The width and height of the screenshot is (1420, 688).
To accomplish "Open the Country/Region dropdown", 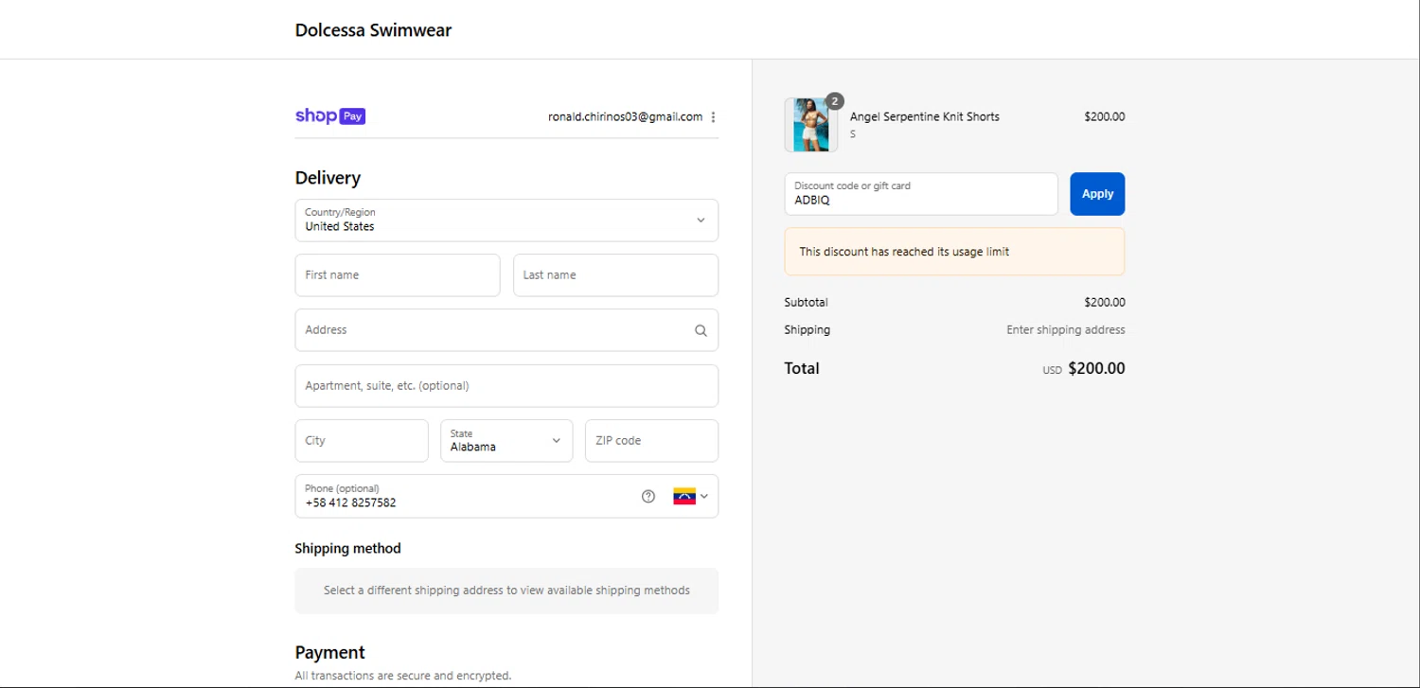I will point(506,221).
